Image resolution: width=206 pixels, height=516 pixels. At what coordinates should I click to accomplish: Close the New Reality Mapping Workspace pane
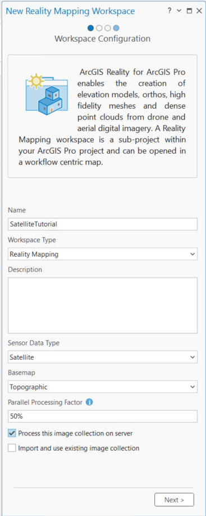(x=199, y=11)
